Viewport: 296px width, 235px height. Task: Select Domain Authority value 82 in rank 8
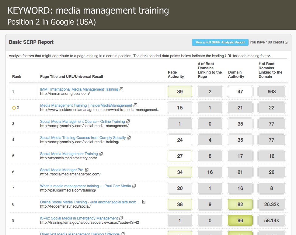[240, 204]
